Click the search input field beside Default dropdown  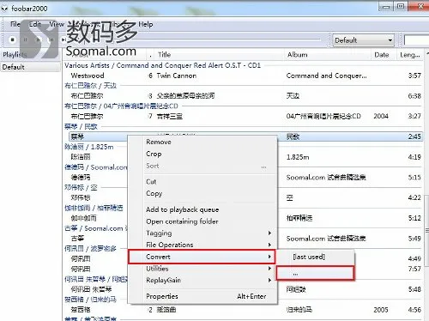[x=416, y=40]
